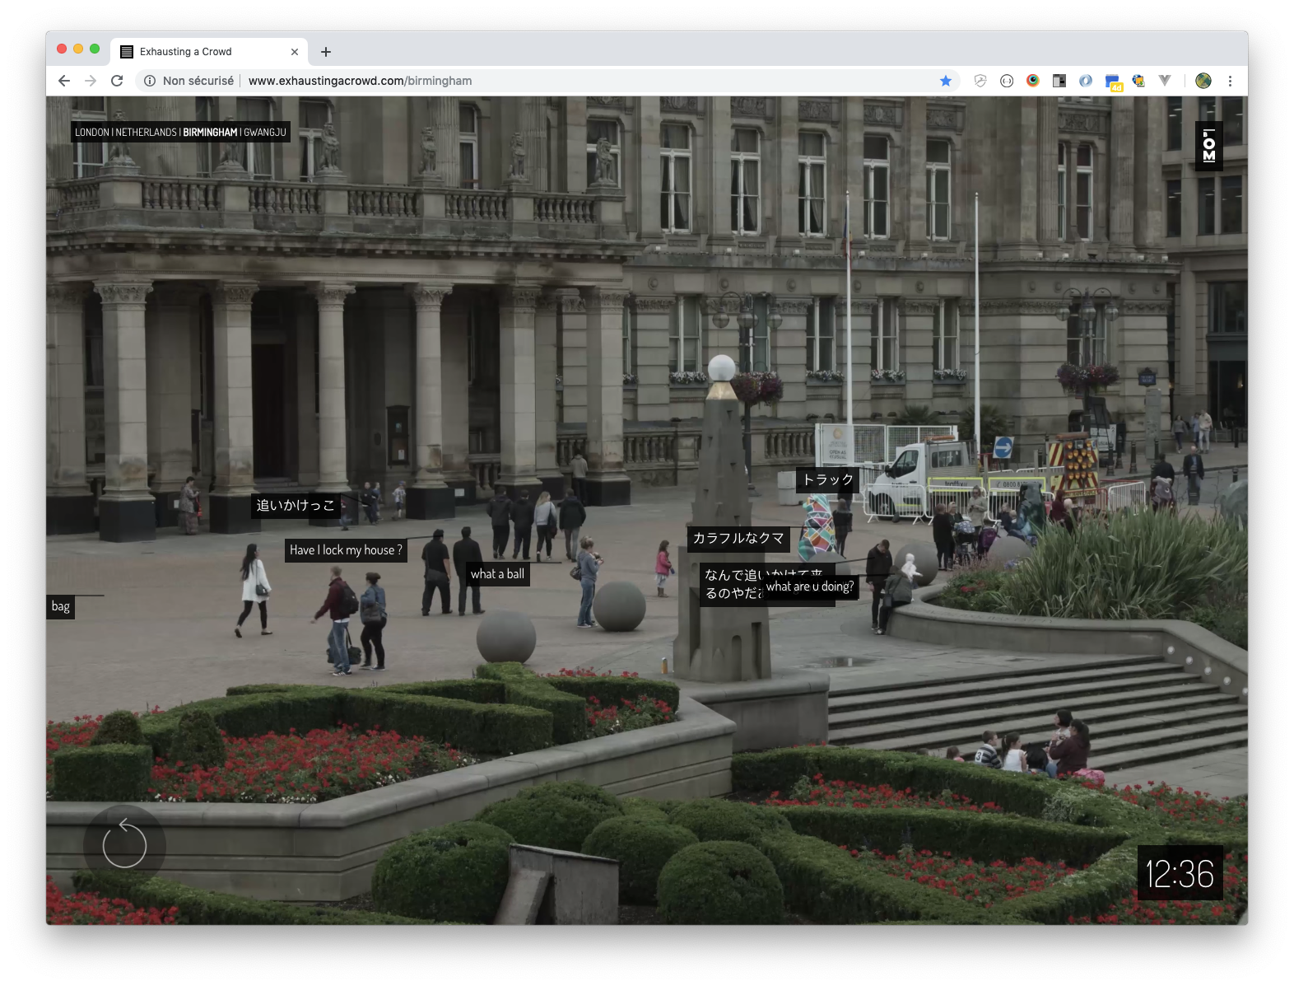The width and height of the screenshot is (1294, 986).
Task: Click the 12:36 time display
Action: click(1180, 873)
